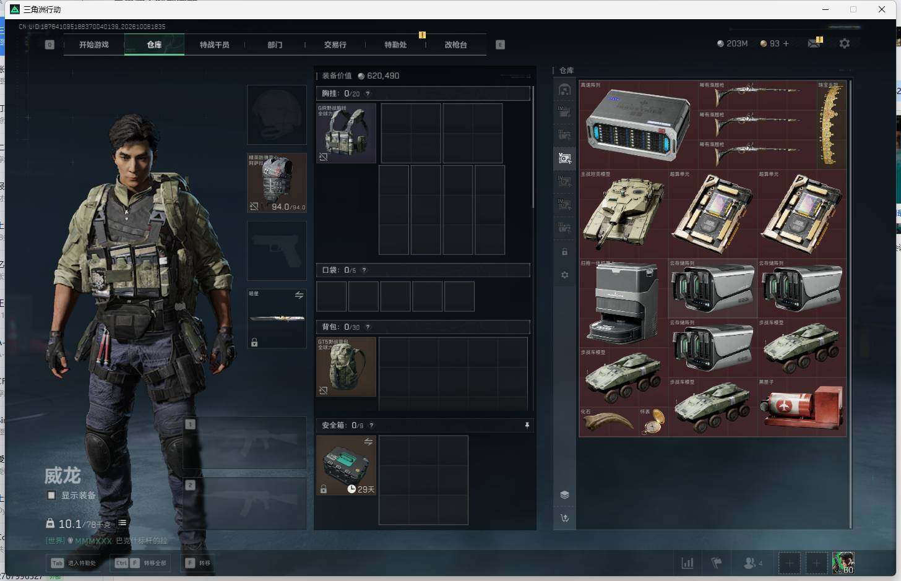901x581 pixels.
Task: Click the secure container with 29天 timer
Action: tap(346, 465)
